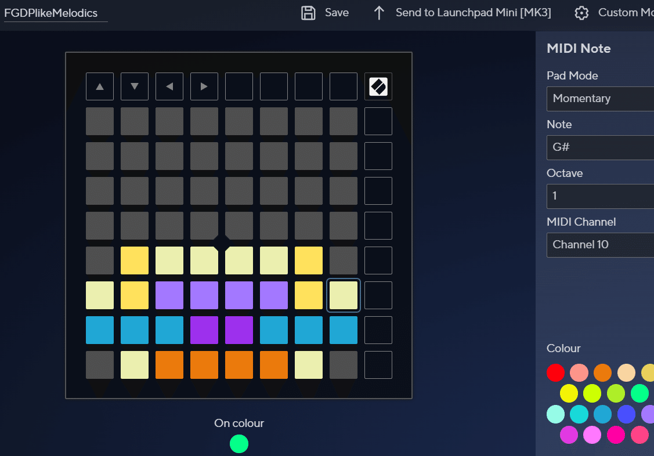Pick the rose pink colour swatch
The image size is (654, 456).
(639, 435)
